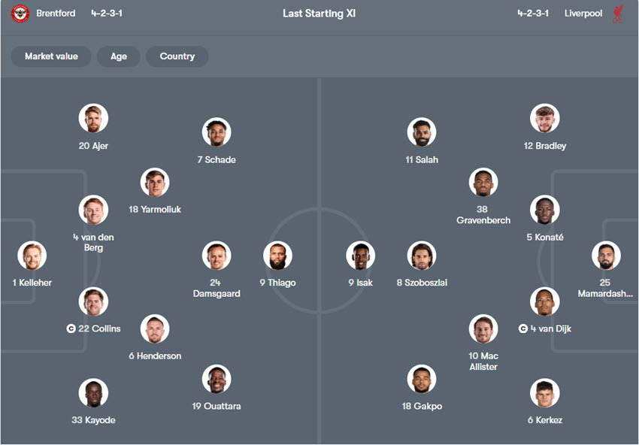Open Kerkez's player avatar
Image resolution: width=639 pixels, height=445 pixels.
544,393
